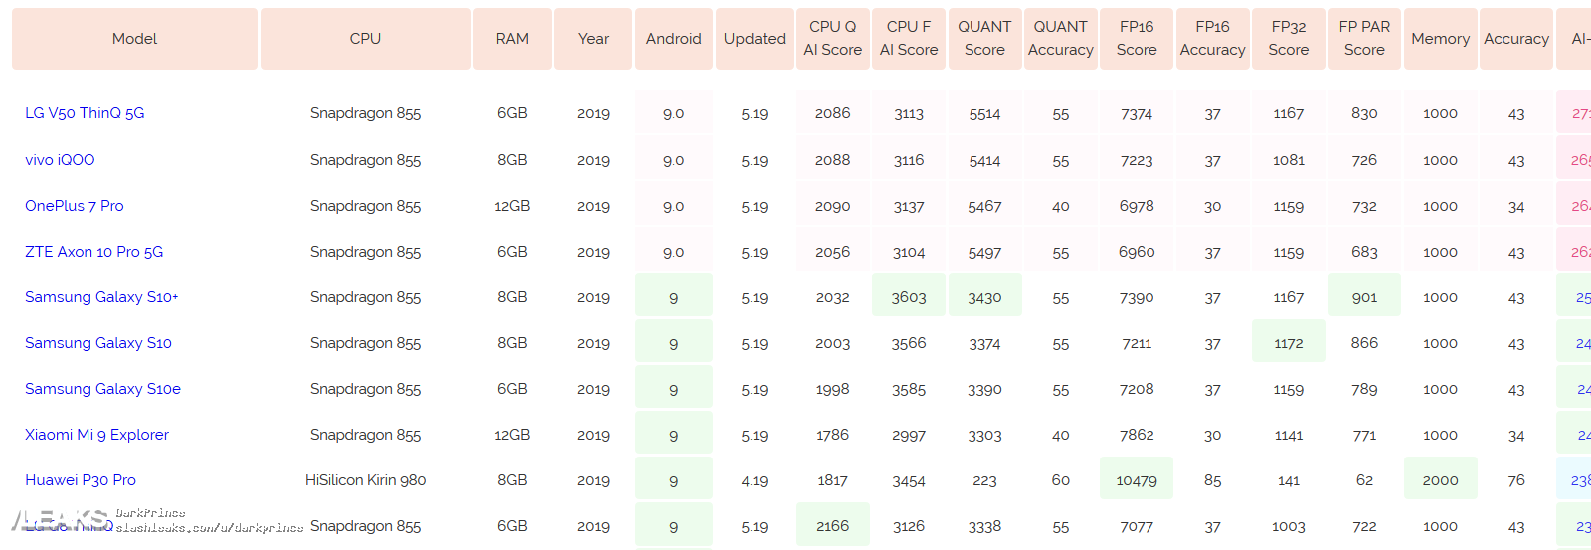The width and height of the screenshot is (1591, 550).
Task: Select the highlighted 10479 FP16 score cell
Action: pyautogui.click(x=1137, y=480)
